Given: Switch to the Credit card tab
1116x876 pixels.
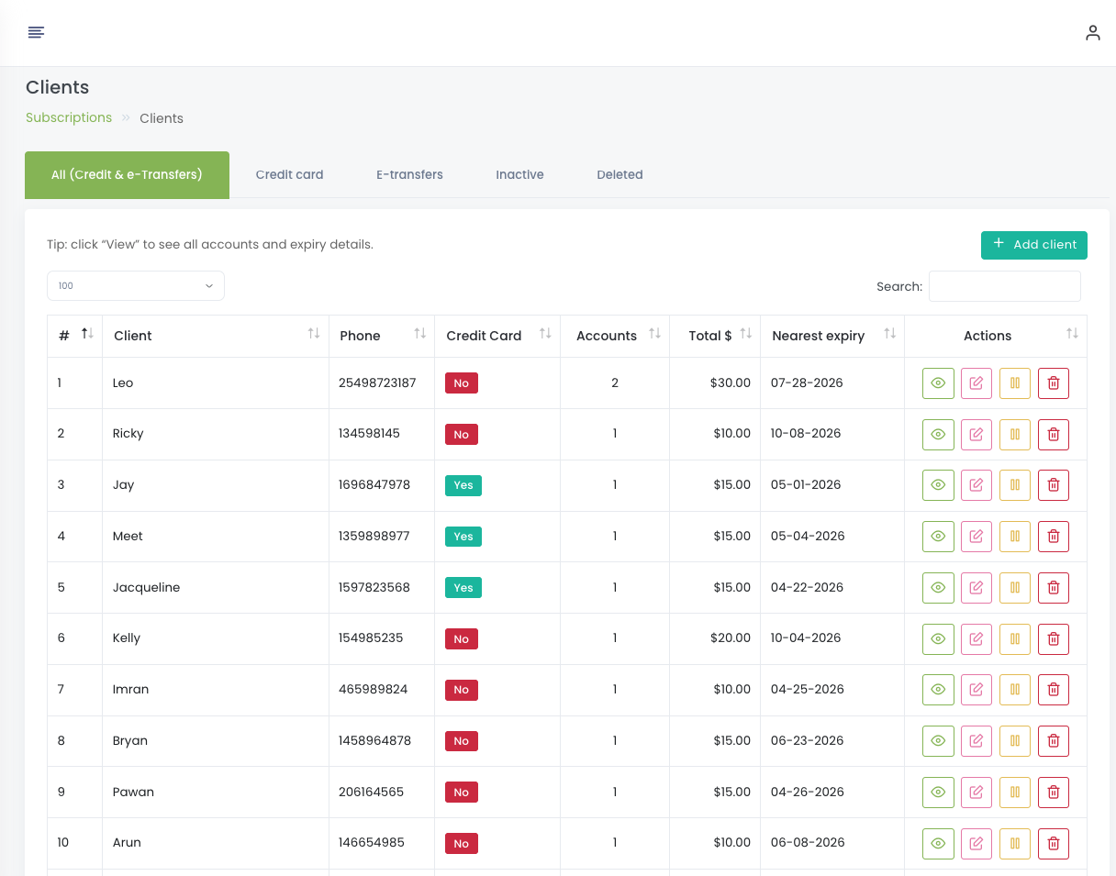Looking at the screenshot, I should coord(289,174).
